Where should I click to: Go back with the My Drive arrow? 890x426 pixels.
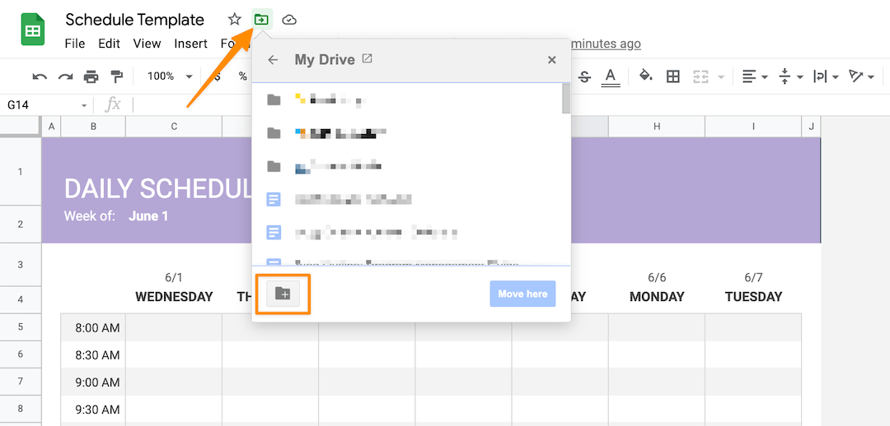pyautogui.click(x=274, y=60)
